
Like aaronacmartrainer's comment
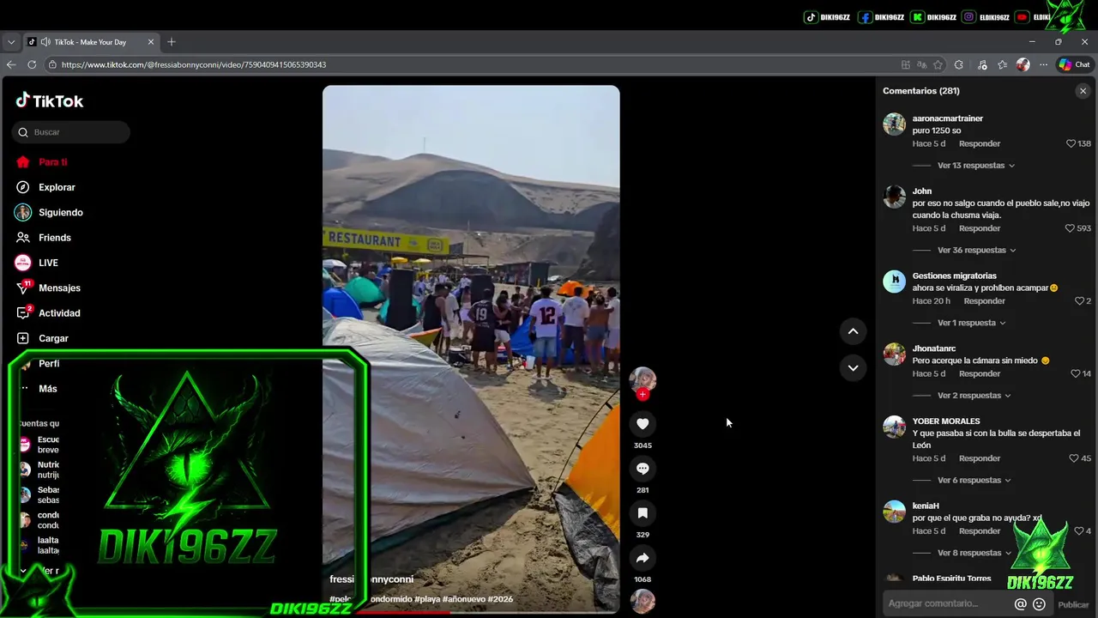point(1071,143)
